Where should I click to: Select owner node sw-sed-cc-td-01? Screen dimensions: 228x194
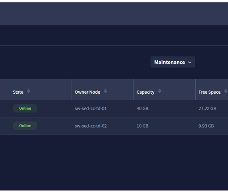click(90, 109)
